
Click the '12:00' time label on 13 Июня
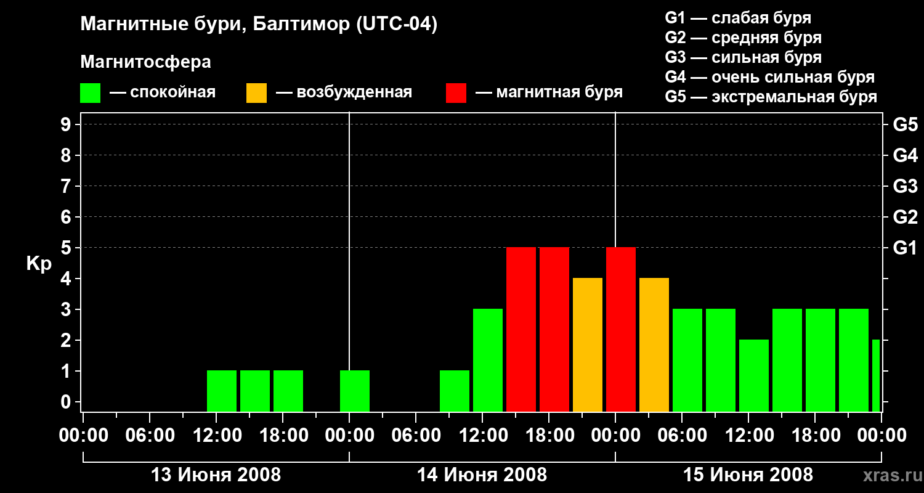click(x=216, y=436)
